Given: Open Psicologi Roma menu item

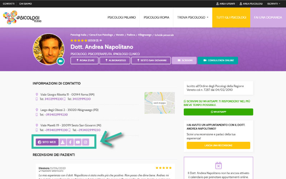Looking at the screenshot, I should [x=156, y=17].
